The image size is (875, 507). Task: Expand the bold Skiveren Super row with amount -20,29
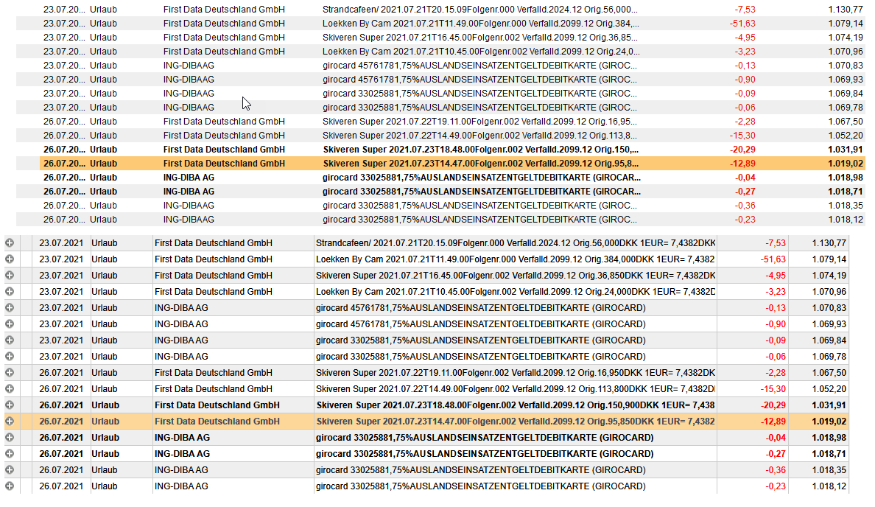tap(10, 405)
